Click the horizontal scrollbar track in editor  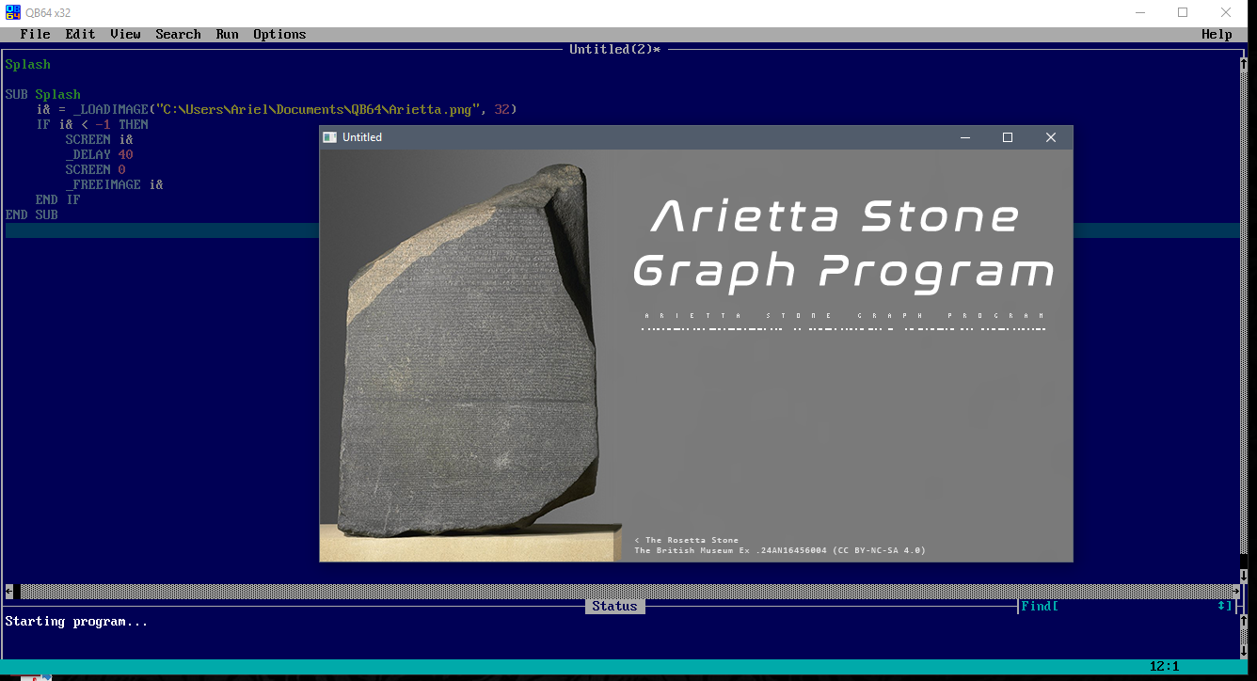[x=625, y=591]
